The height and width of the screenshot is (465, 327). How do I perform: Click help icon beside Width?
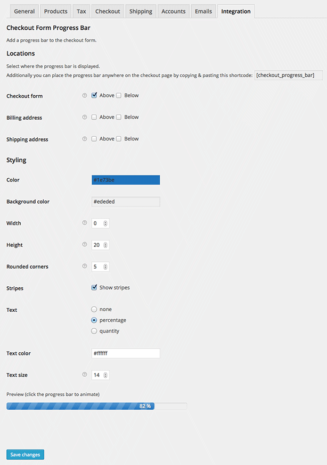click(x=84, y=223)
